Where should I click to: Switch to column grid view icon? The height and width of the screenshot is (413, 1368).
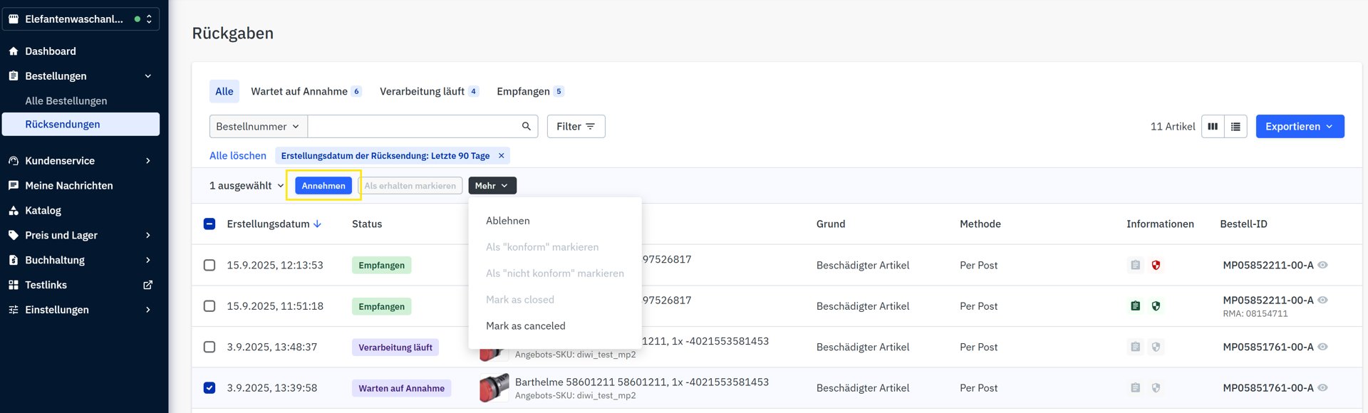click(1213, 126)
